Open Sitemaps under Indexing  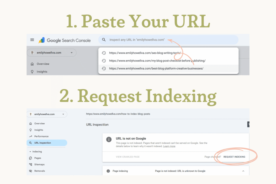(x=39, y=165)
